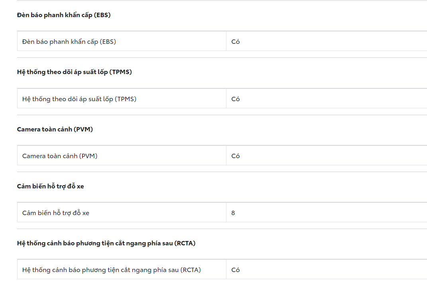Click the divider line above the TPMS heading
The image size is (427, 282).
tap(222, 58)
